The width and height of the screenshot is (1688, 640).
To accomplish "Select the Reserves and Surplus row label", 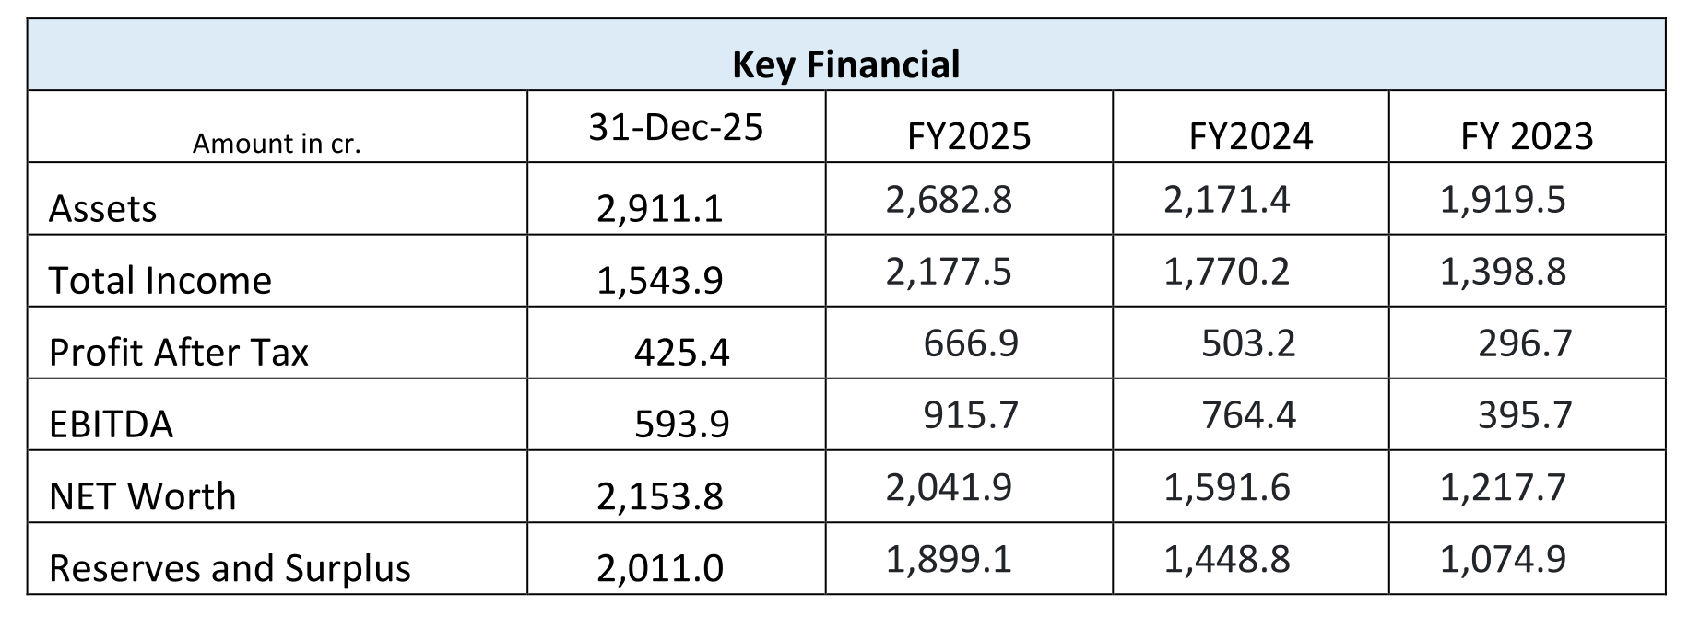I will coord(230,568).
